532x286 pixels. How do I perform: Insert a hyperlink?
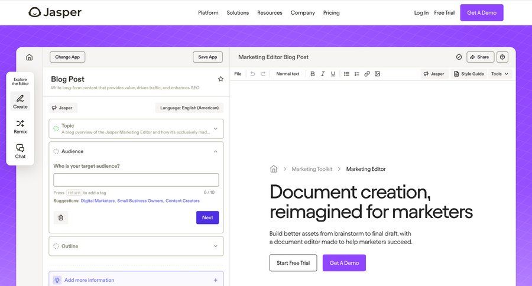click(367, 74)
